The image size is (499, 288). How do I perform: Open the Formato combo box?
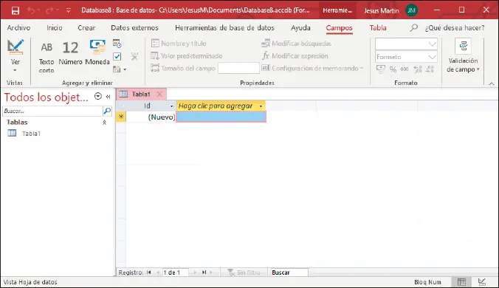click(x=406, y=57)
